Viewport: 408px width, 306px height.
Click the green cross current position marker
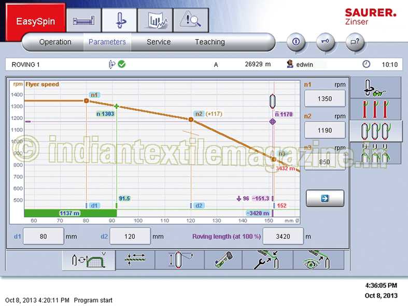pos(116,106)
